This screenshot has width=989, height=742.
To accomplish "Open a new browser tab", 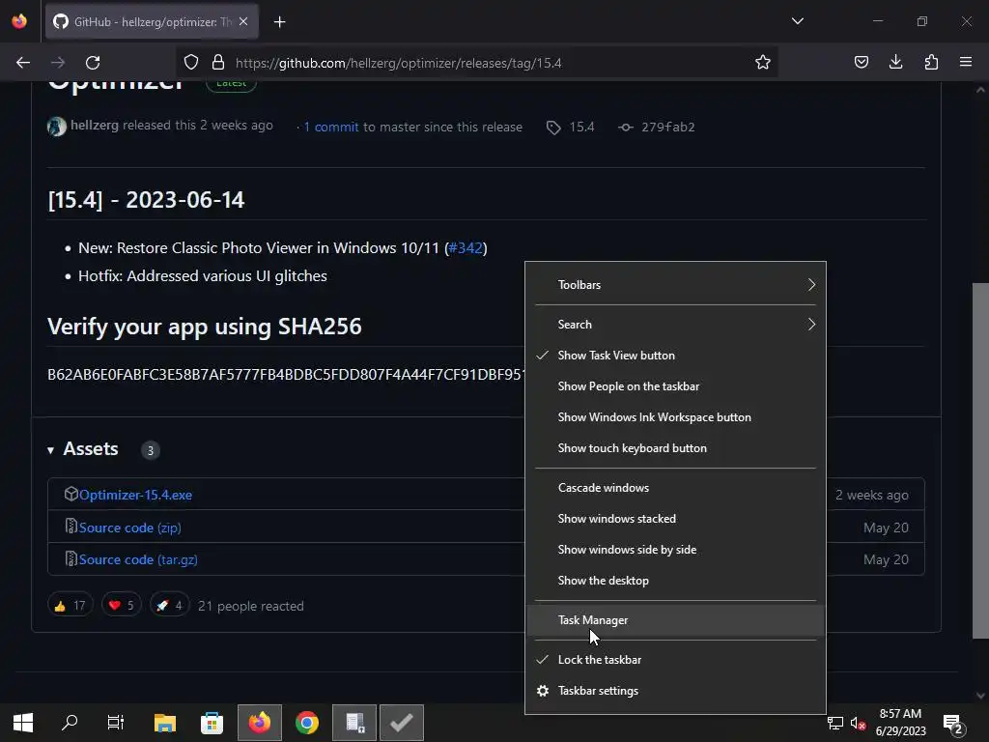I will tap(279, 22).
